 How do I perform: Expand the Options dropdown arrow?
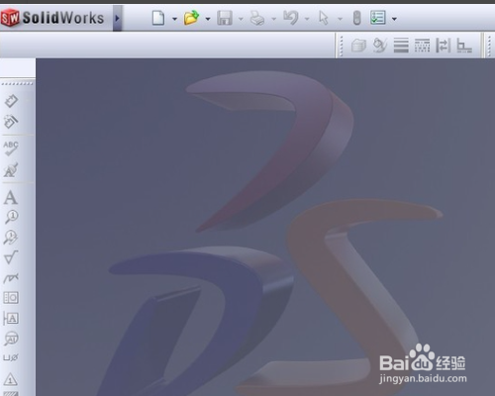(x=394, y=19)
